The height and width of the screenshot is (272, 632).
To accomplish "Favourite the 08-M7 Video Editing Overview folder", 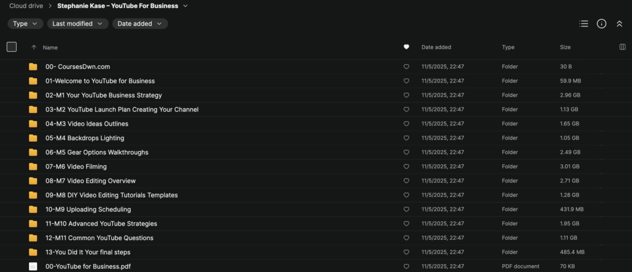I will click(x=406, y=181).
